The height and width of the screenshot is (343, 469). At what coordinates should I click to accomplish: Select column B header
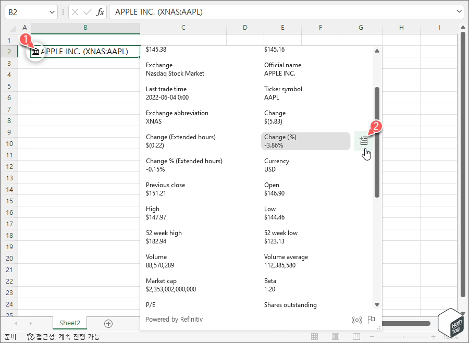(85, 28)
